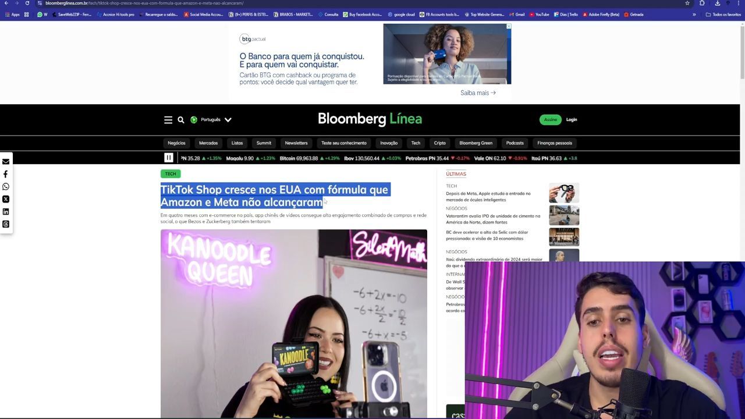Open 'Teste seu conhecimento' section
Viewport: 745px width, 419px height.
344,143
